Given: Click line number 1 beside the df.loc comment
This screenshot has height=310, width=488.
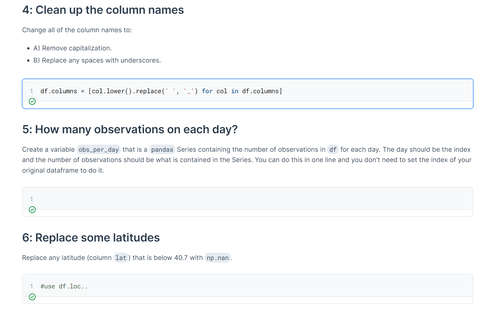Looking at the screenshot, I should (31, 287).
